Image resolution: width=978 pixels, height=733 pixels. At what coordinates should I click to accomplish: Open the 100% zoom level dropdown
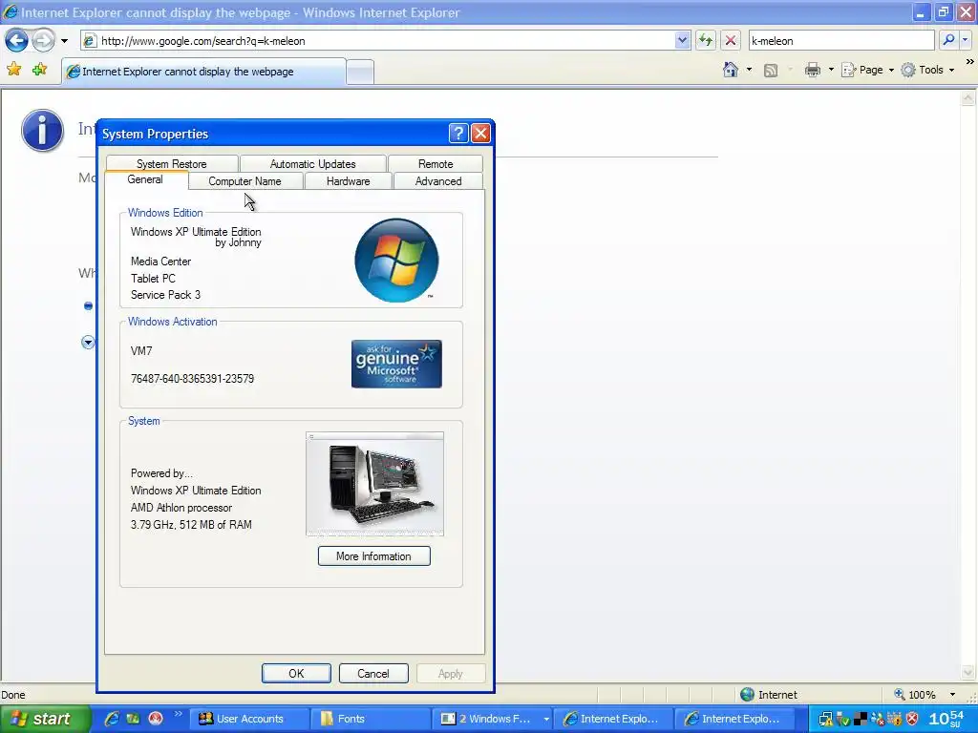pyautogui.click(x=952, y=695)
